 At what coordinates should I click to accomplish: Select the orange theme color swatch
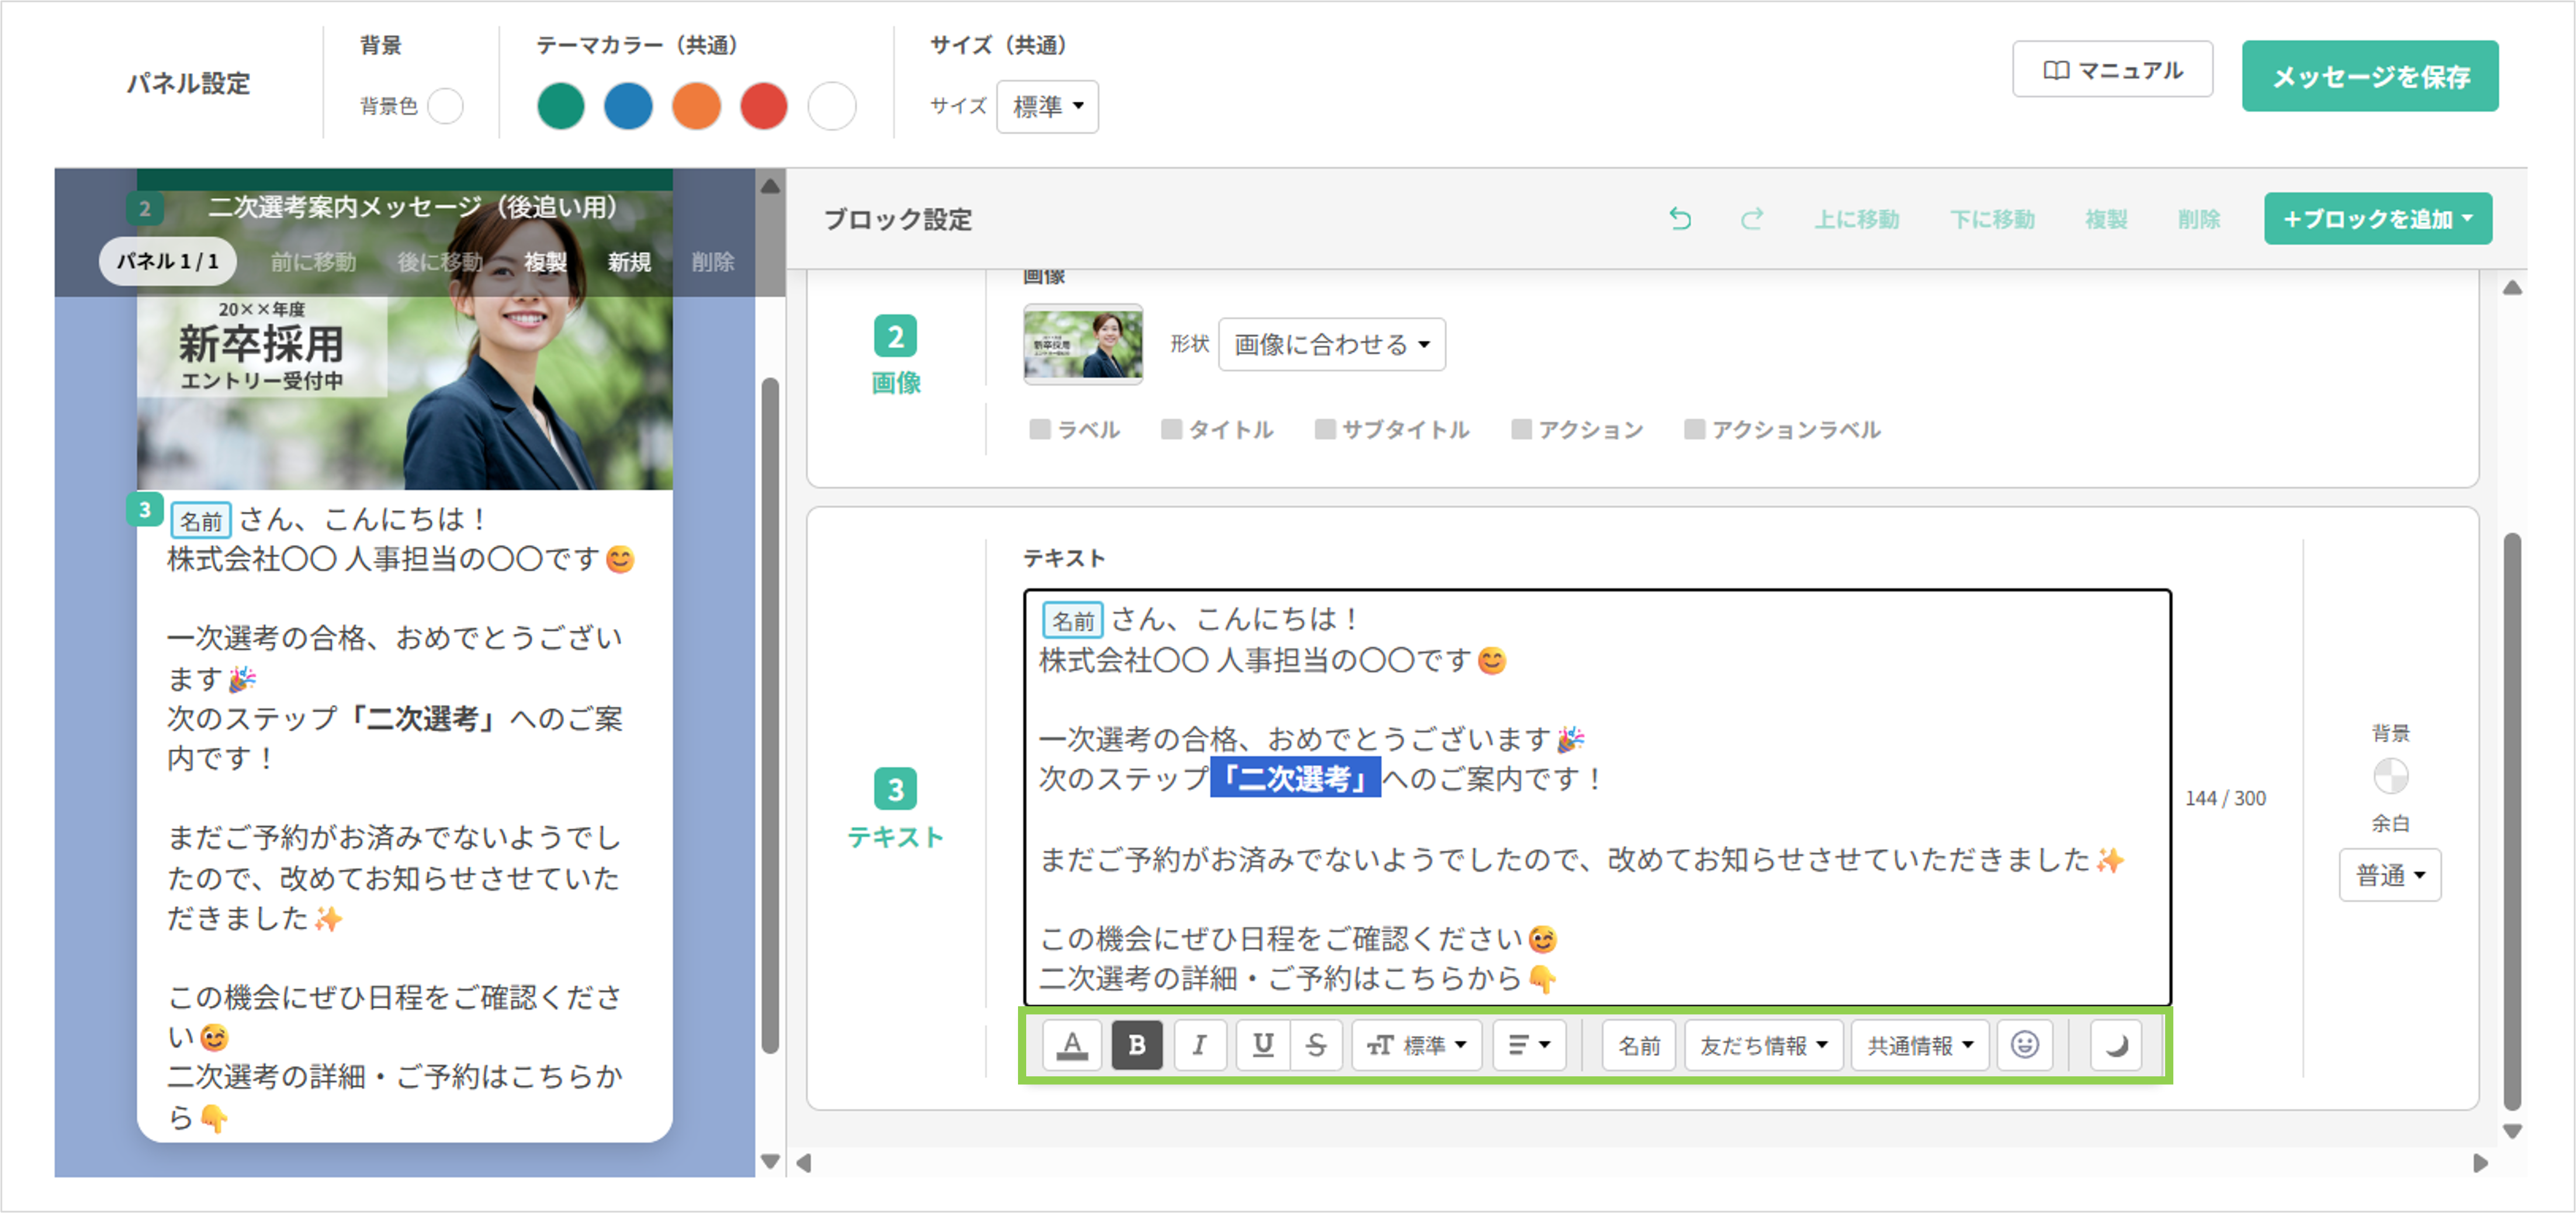[696, 106]
